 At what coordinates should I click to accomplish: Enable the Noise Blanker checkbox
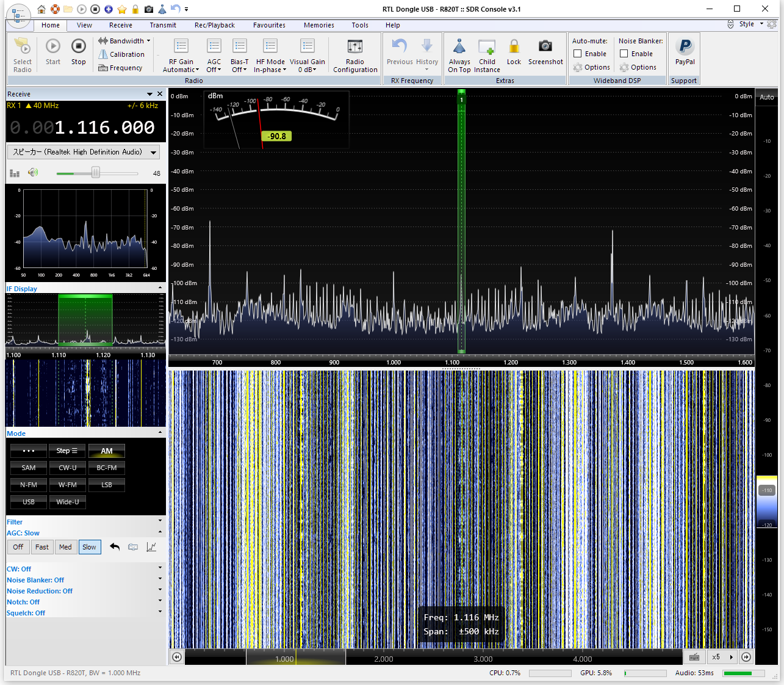(x=624, y=54)
